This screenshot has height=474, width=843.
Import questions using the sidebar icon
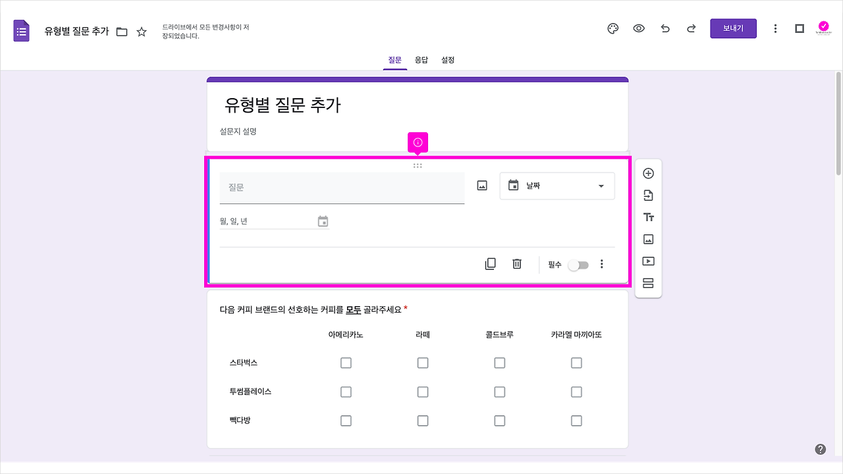(x=648, y=195)
